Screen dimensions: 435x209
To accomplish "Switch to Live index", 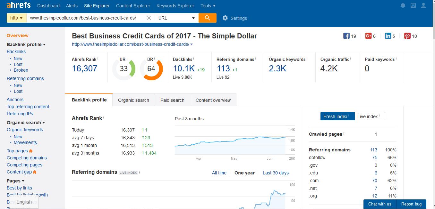I will click(x=370, y=117).
